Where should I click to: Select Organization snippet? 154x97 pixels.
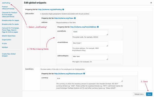tap(7, 40)
